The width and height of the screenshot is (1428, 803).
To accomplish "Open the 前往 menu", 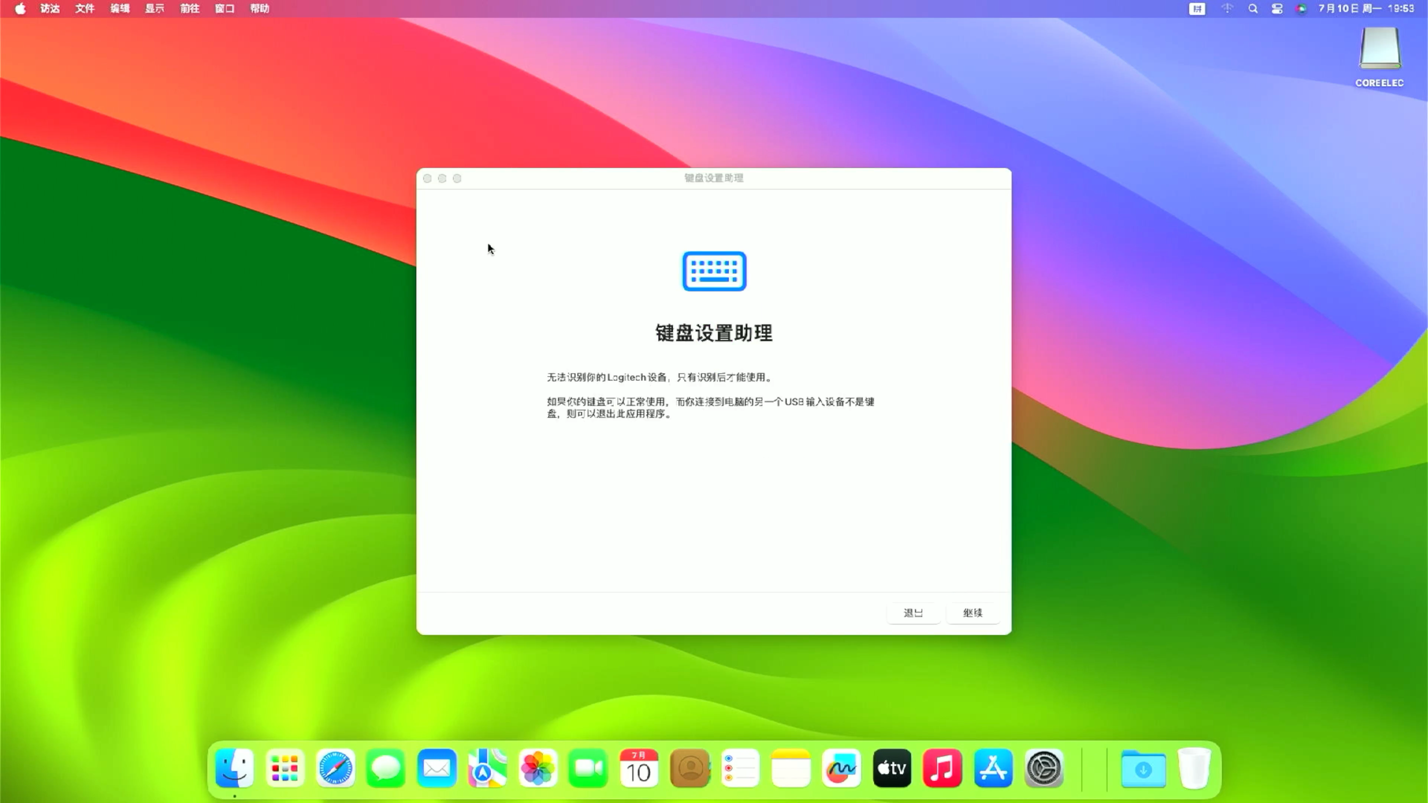I will [x=190, y=9].
